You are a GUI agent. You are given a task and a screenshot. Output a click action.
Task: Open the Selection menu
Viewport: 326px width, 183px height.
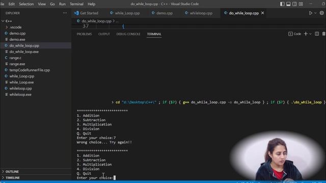coord(26,4)
